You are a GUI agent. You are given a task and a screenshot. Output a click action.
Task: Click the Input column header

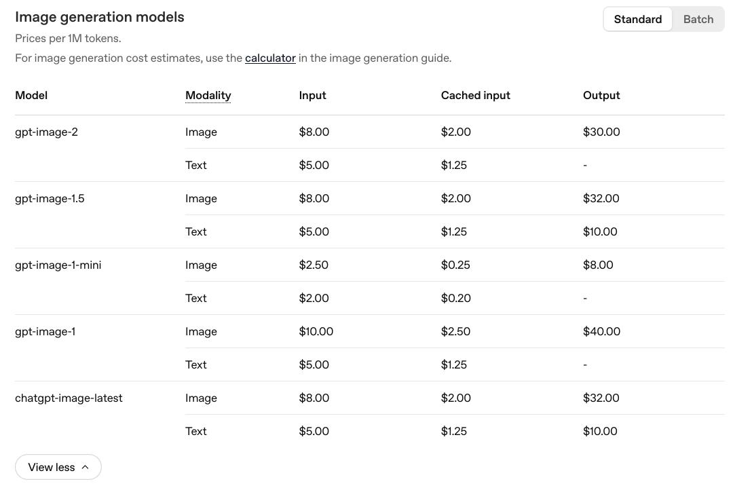312,96
